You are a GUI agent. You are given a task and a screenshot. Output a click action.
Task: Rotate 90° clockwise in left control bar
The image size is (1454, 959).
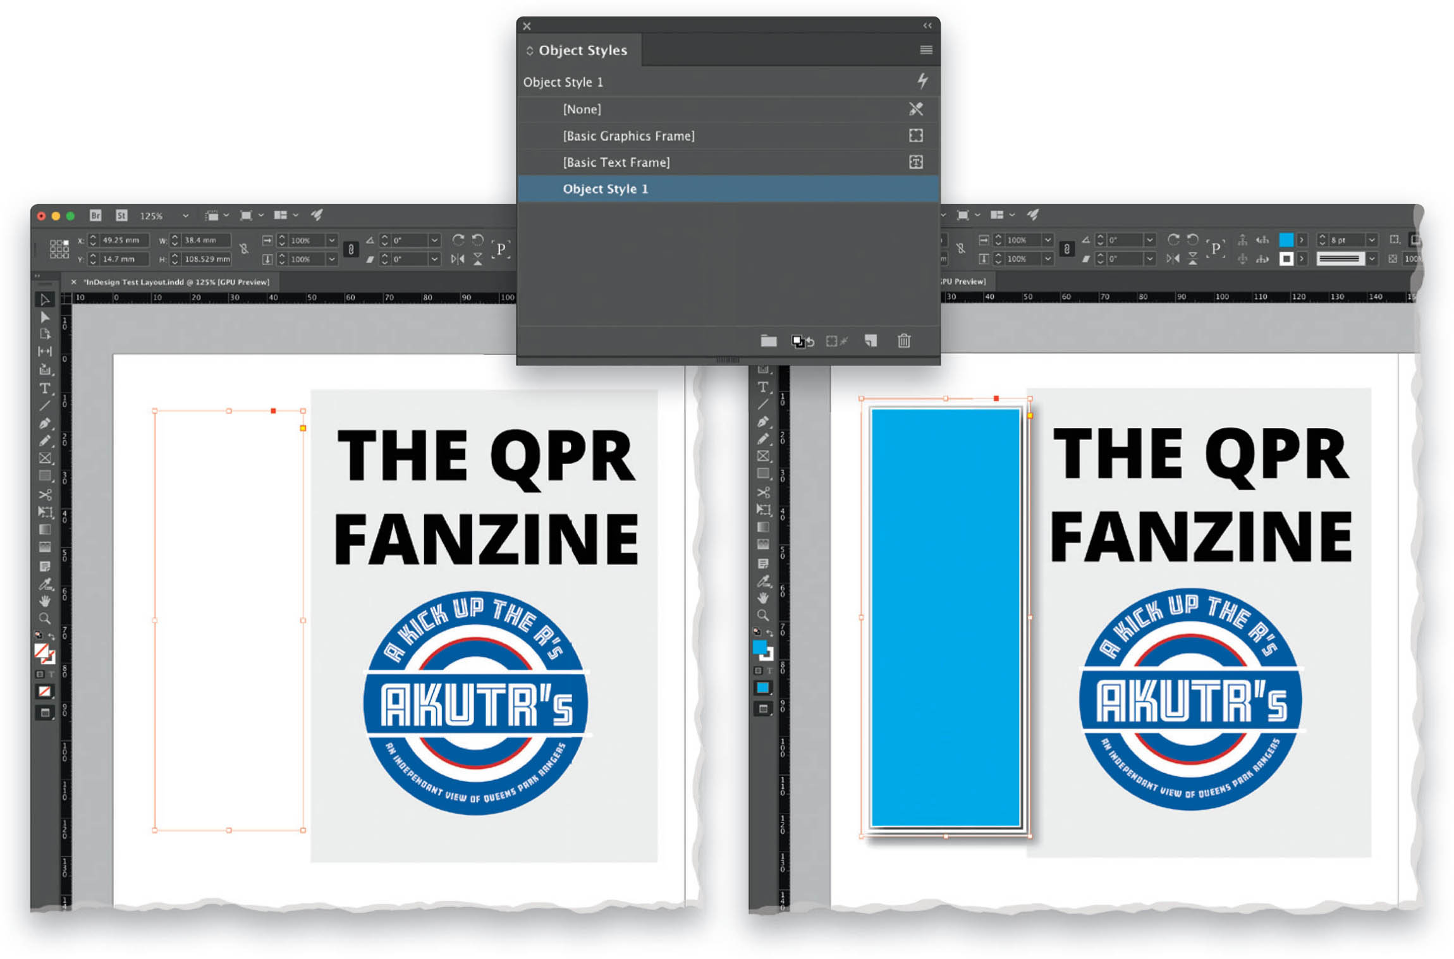pyautogui.click(x=458, y=240)
